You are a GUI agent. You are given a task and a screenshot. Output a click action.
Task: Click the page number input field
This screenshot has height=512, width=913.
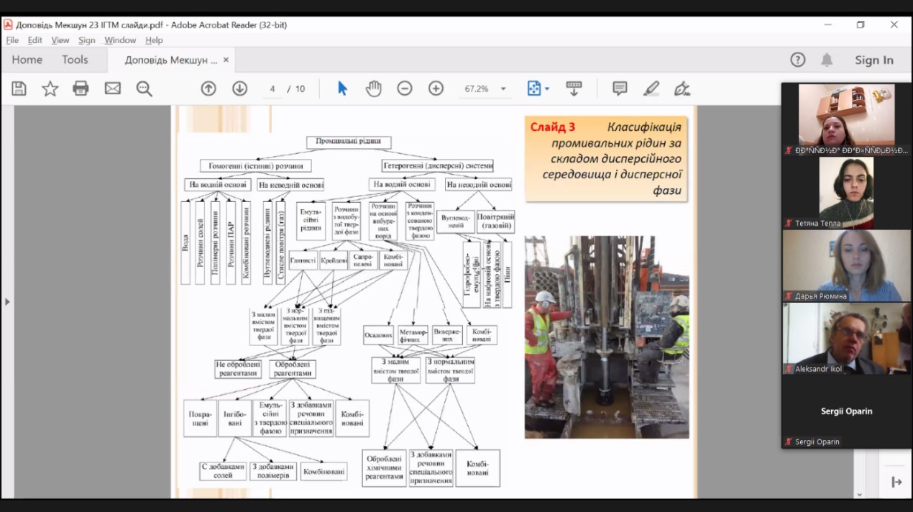pyautogui.click(x=273, y=89)
